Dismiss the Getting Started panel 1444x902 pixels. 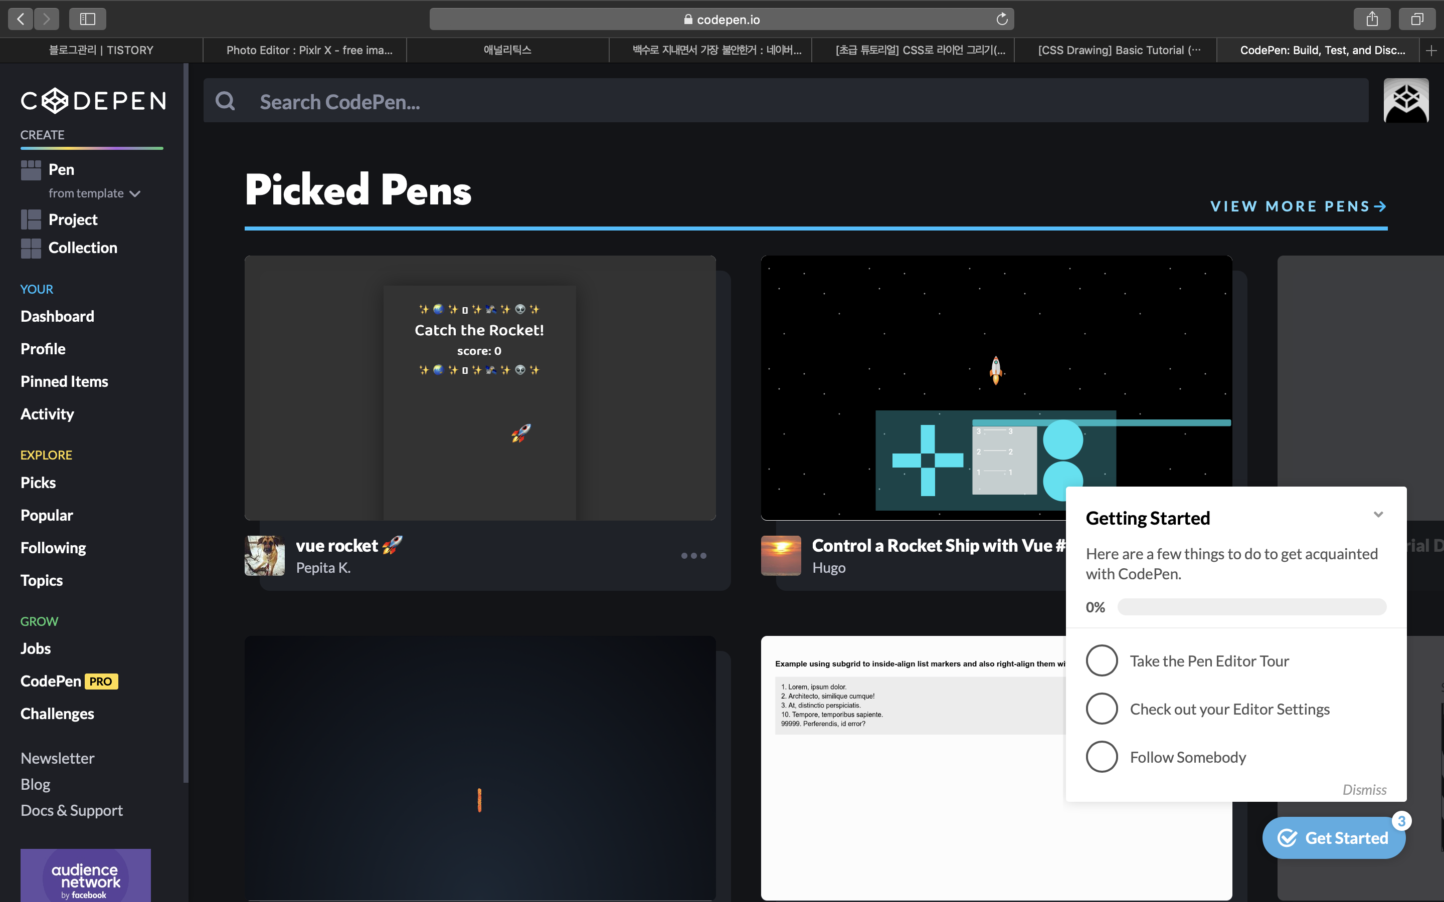point(1364,789)
